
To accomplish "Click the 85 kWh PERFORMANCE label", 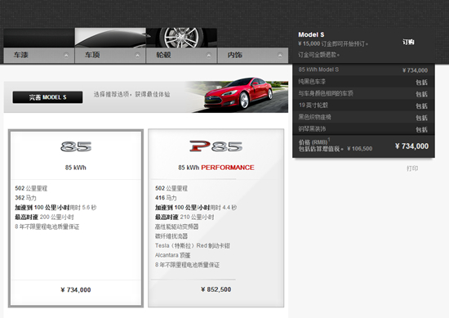I will pos(216,168).
